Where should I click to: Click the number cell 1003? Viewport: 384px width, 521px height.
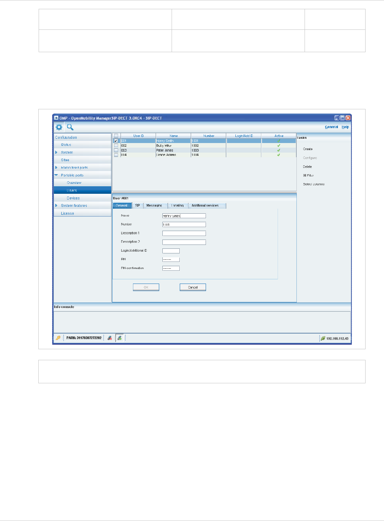[x=208, y=150]
